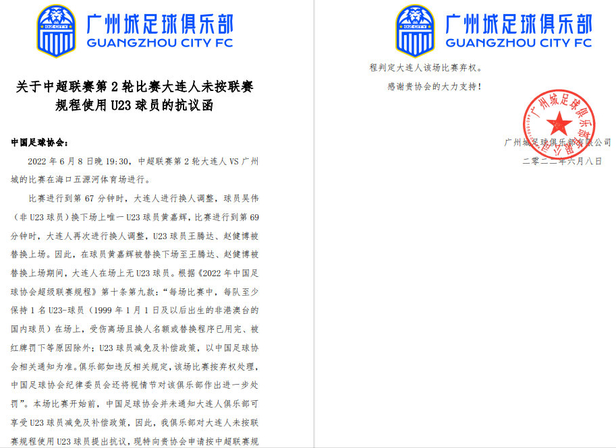
Task: Click the line starting 比赛进行到第 67 分钟时
Action: 144,199
